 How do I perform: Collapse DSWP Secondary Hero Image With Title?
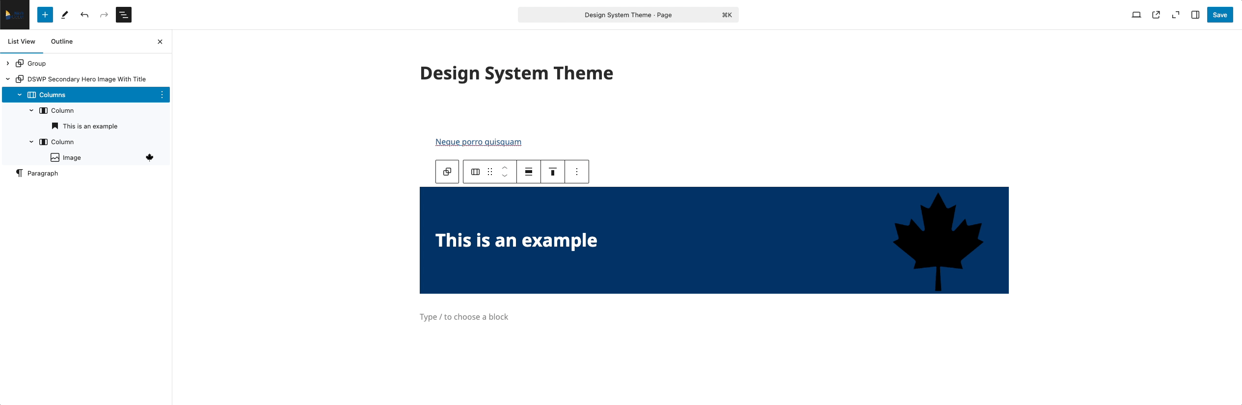[8, 79]
